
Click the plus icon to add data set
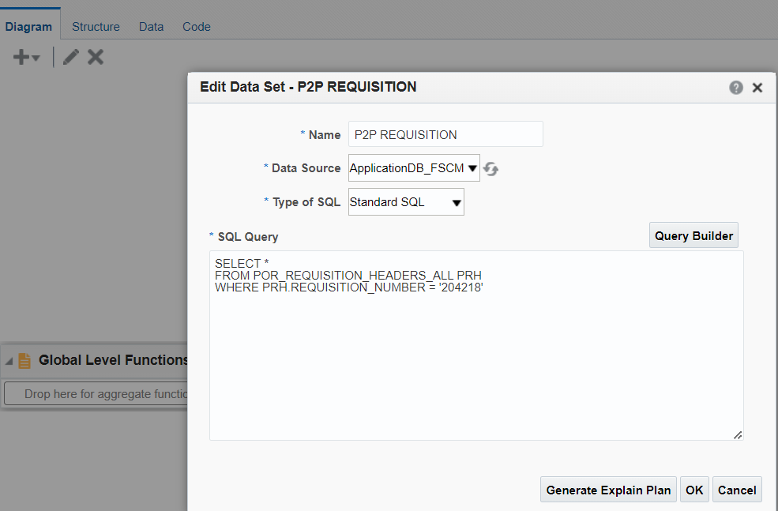click(x=21, y=57)
